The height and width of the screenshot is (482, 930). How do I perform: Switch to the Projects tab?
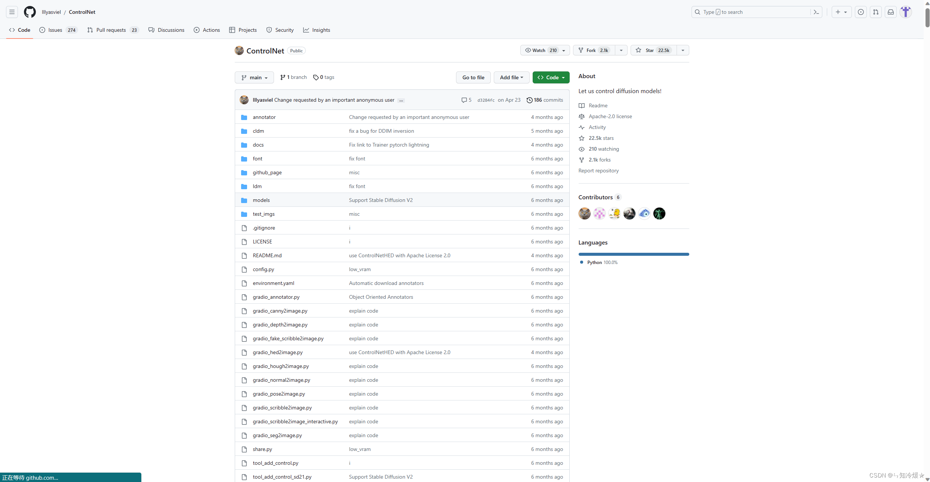(243, 30)
